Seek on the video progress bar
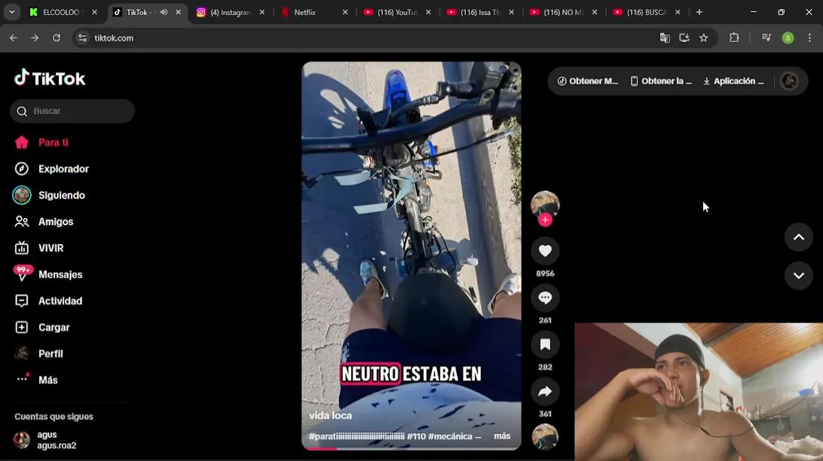Image resolution: width=823 pixels, height=461 pixels. pyautogui.click(x=411, y=448)
